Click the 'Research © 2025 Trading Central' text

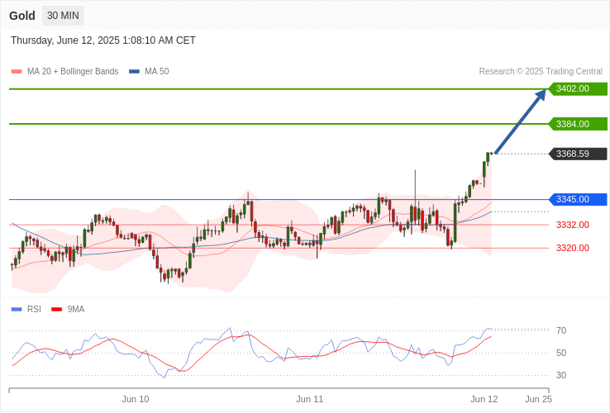click(x=541, y=72)
